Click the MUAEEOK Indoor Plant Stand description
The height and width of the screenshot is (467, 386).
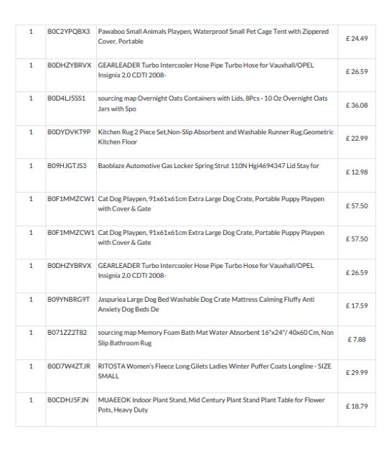tap(211, 404)
